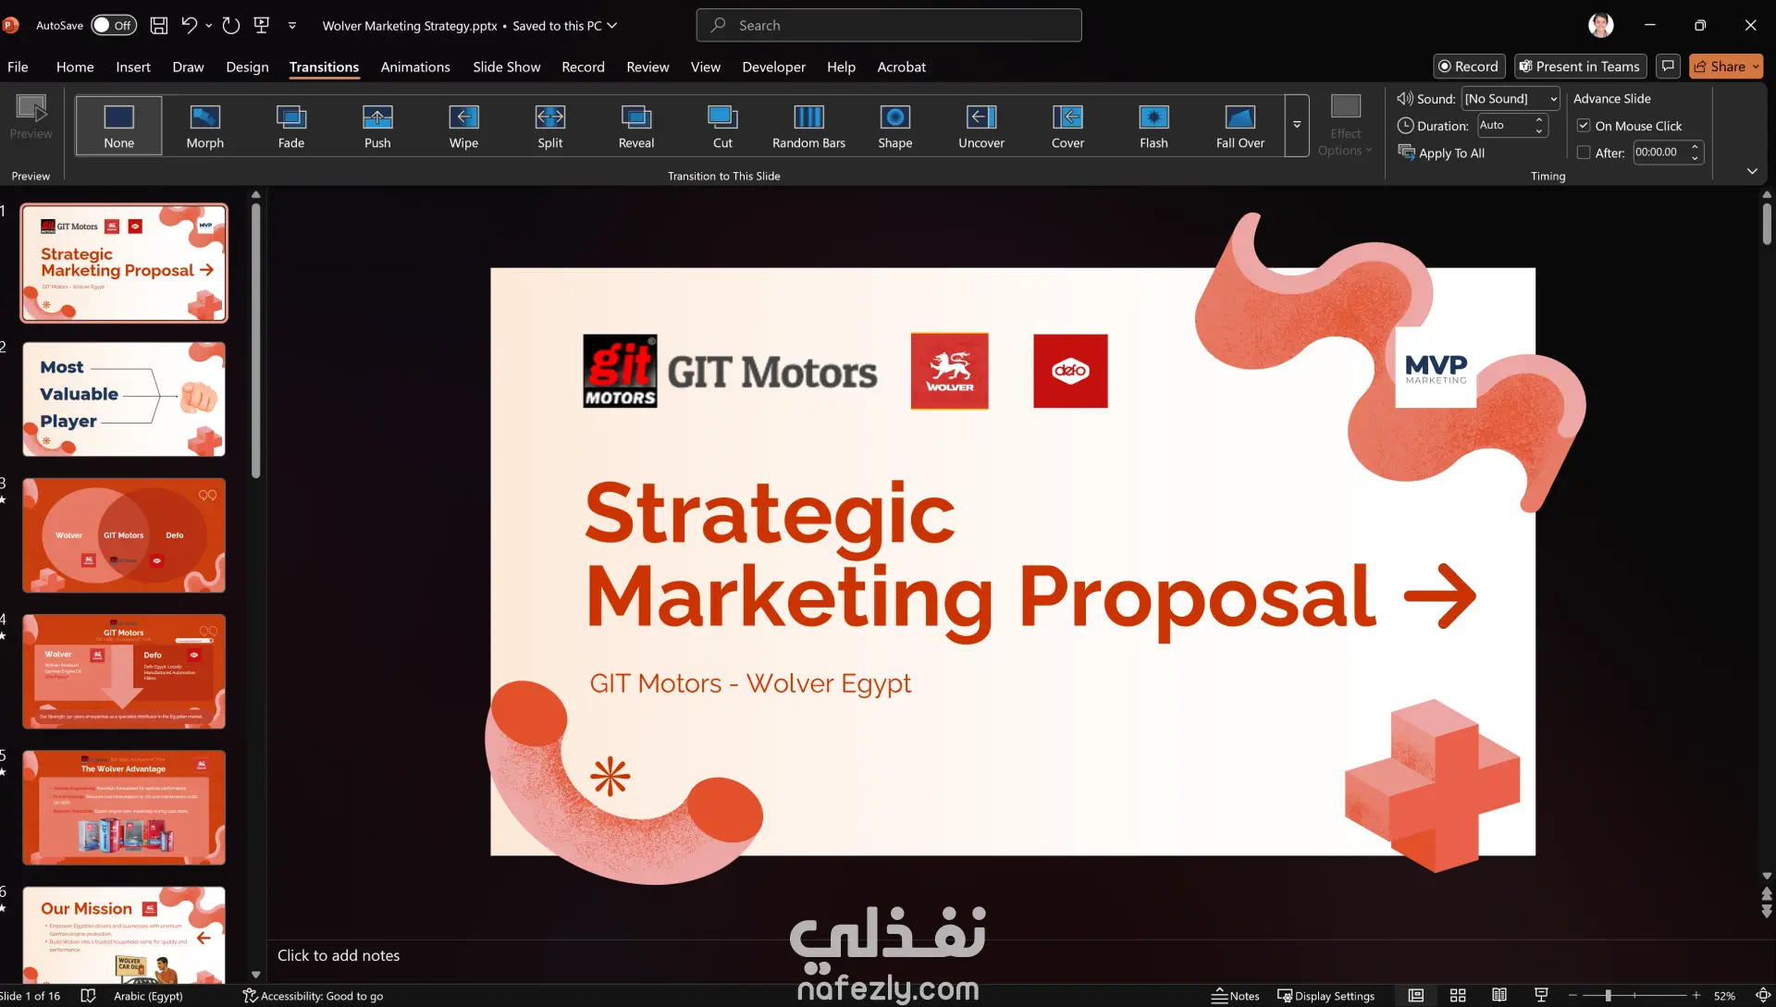Click Apply To All button
The height and width of the screenshot is (1007, 1776).
tap(1441, 153)
